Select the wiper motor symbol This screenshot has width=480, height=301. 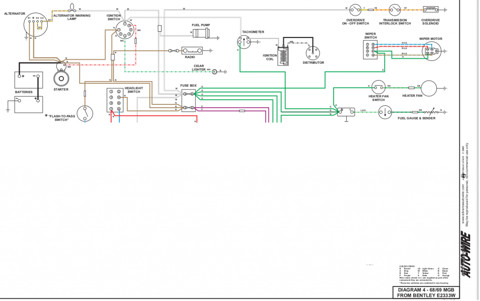tap(432, 51)
